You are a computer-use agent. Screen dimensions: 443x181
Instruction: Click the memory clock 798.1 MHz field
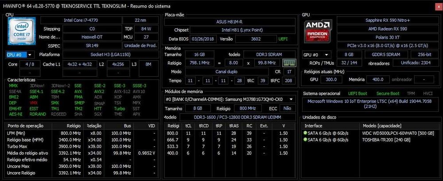coord(199,63)
